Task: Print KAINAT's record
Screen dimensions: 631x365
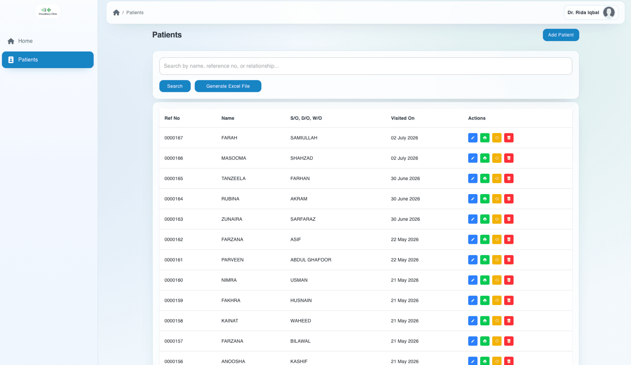Action: 484,321
